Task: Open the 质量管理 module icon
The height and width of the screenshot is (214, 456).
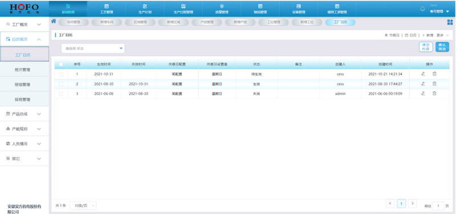Action: (x=222, y=6)
